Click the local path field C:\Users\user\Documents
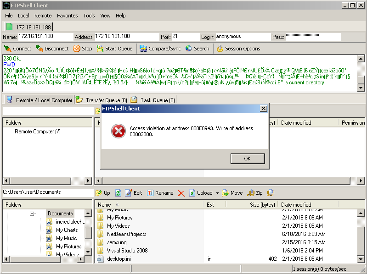Viewport: 367px width, 274px height. [48, 192]
